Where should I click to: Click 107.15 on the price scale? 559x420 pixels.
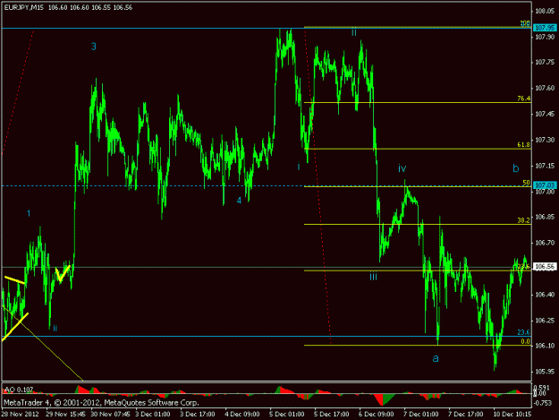pyautogui.click(x=545, y=166)
